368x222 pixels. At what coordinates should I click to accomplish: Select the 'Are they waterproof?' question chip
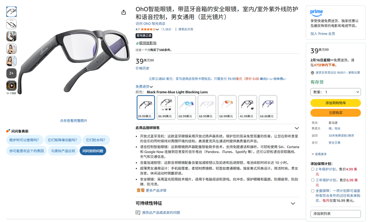(x=95, y=140)
